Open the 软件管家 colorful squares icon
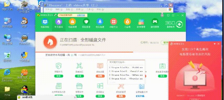 (x=141, y=22)
